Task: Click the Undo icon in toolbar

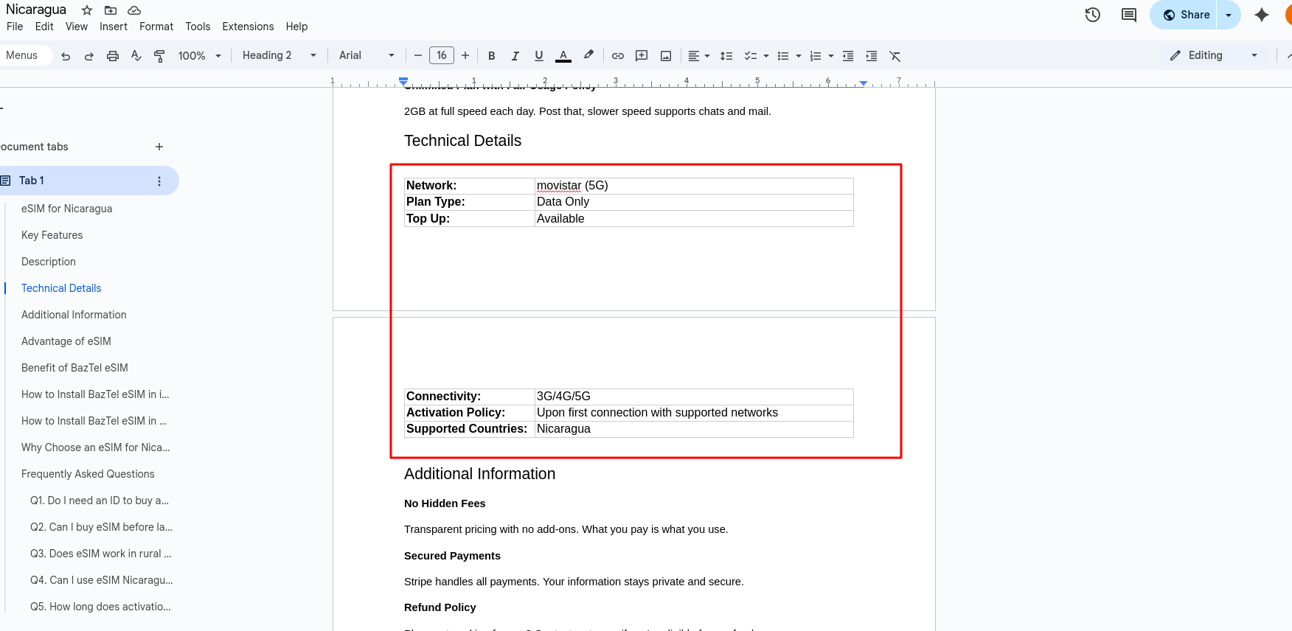Action: 66,56
